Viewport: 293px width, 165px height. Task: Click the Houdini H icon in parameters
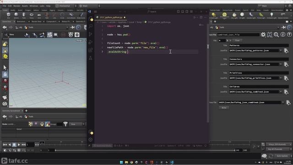click(x=270, y=35)
